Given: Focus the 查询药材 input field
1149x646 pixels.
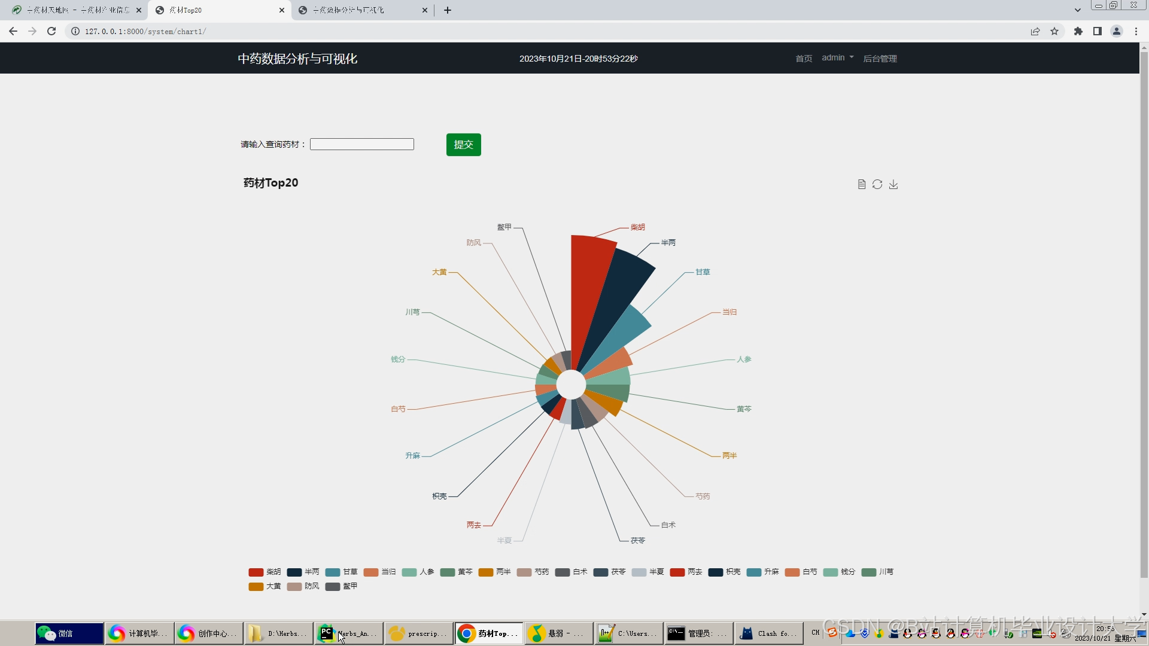Looking at the screenshot, I should [x=362, y=144].
